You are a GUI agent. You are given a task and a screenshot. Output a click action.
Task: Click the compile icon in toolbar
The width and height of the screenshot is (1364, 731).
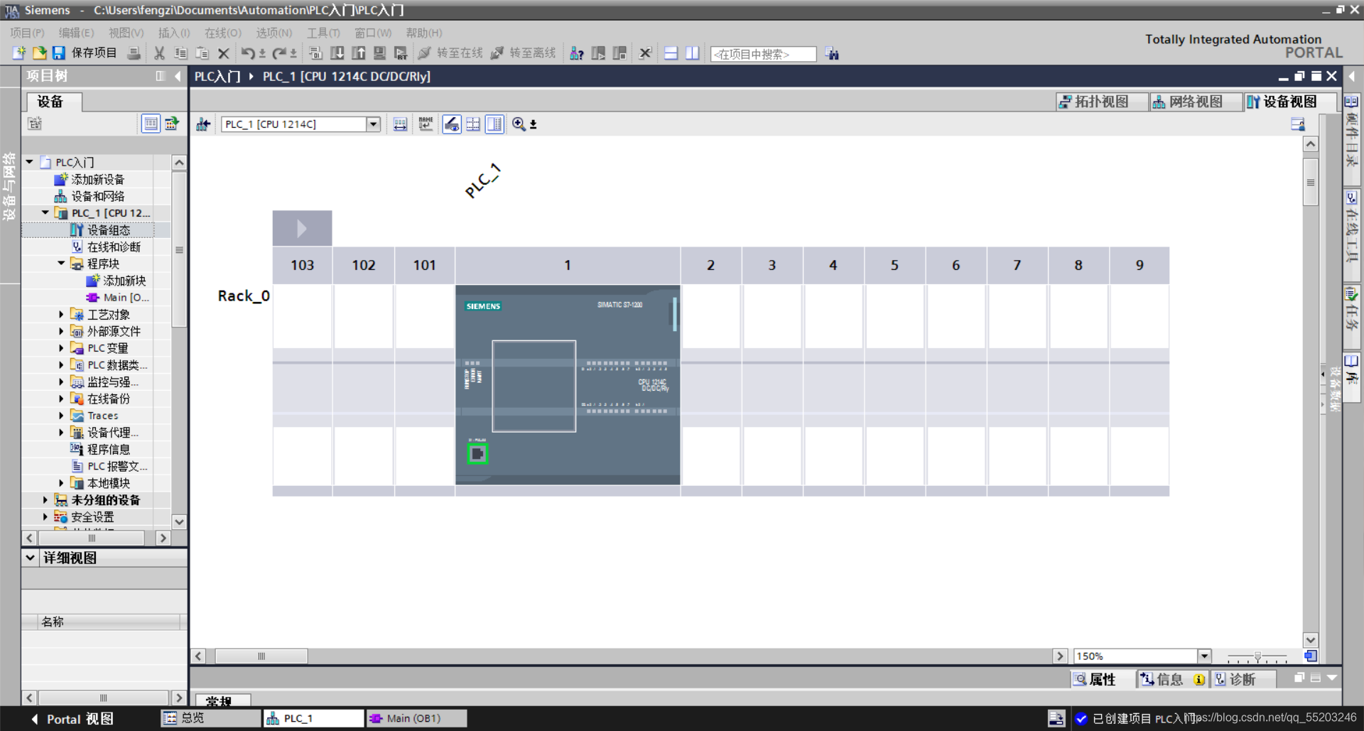point(316,53)
